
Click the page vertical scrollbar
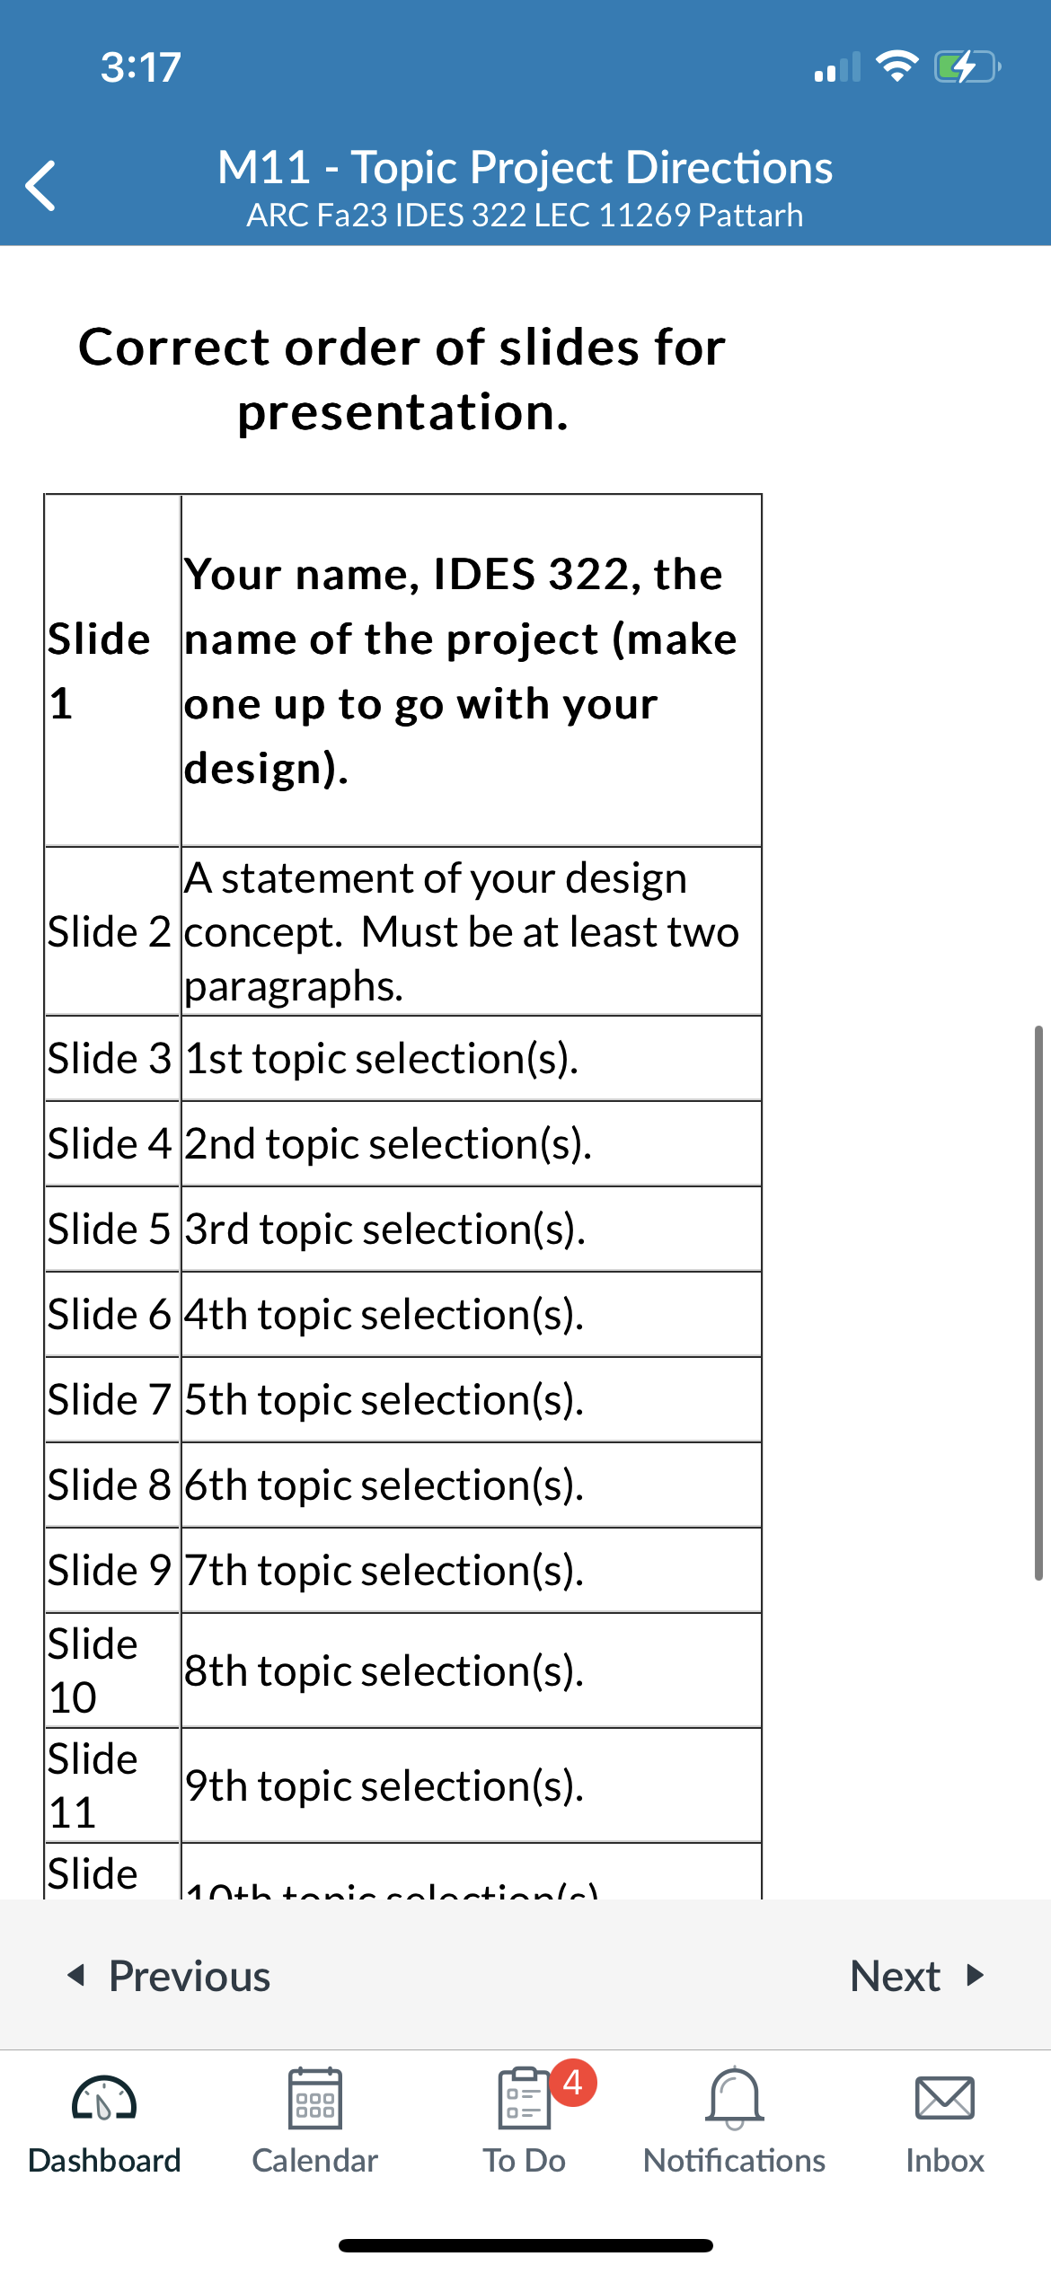tap(1038, 1302)
